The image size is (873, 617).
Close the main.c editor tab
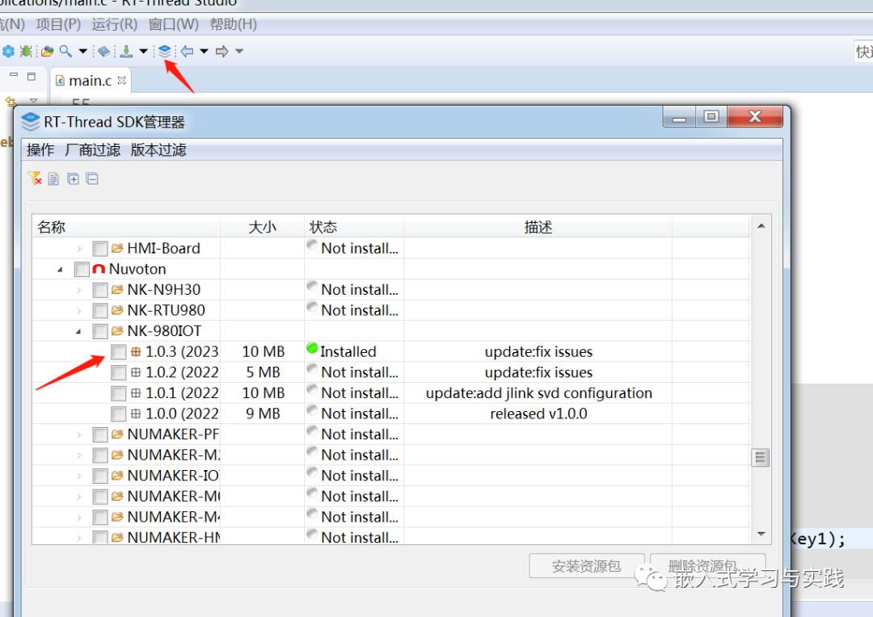pos(122,80)
